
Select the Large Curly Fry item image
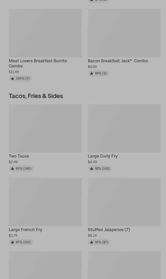124,128
